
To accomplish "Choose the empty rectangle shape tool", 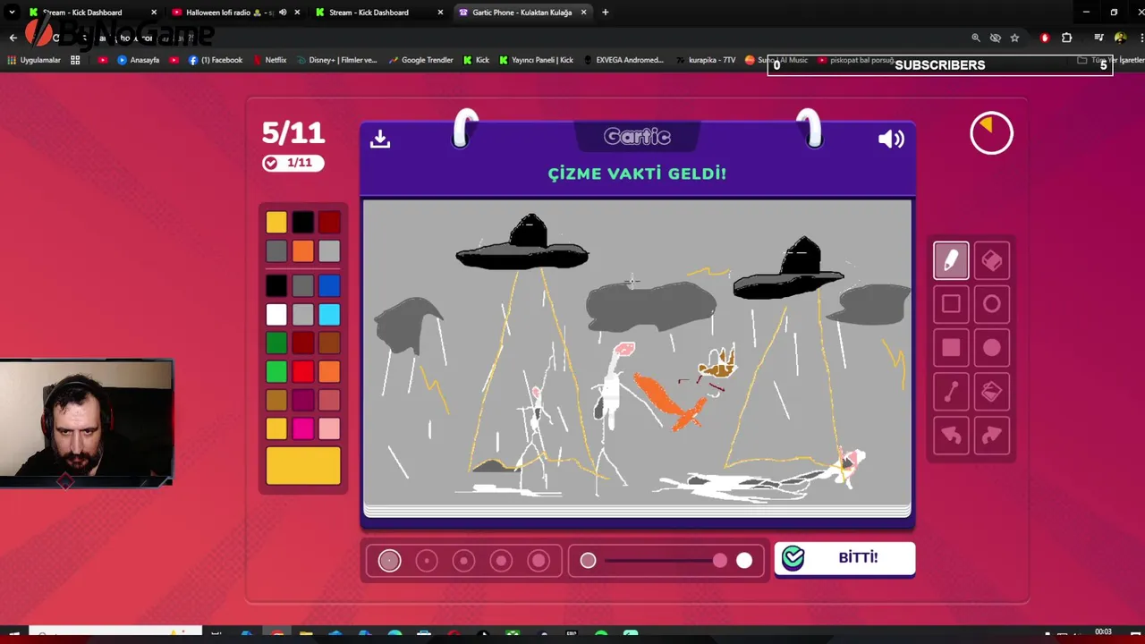I will coord(951,304).
